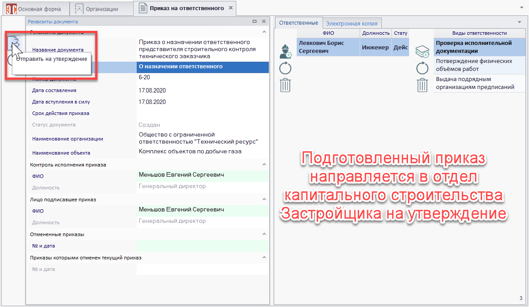Switch to the Основная форма tab
This screenshot has height=307, width=529.
tap(35, 8)
